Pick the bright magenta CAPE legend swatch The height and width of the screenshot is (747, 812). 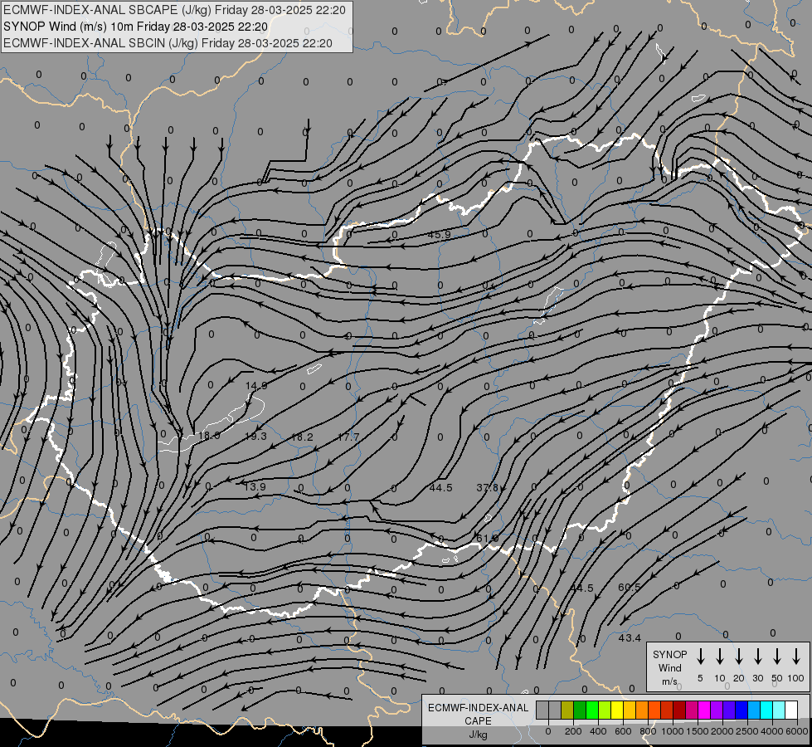pos(704,710)
